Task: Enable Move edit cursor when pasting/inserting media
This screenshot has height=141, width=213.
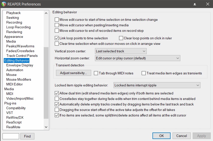Action: [57, 25]
